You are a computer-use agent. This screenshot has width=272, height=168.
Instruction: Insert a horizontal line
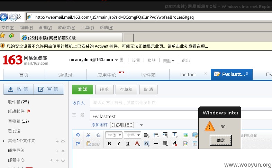tap(156, 143)
